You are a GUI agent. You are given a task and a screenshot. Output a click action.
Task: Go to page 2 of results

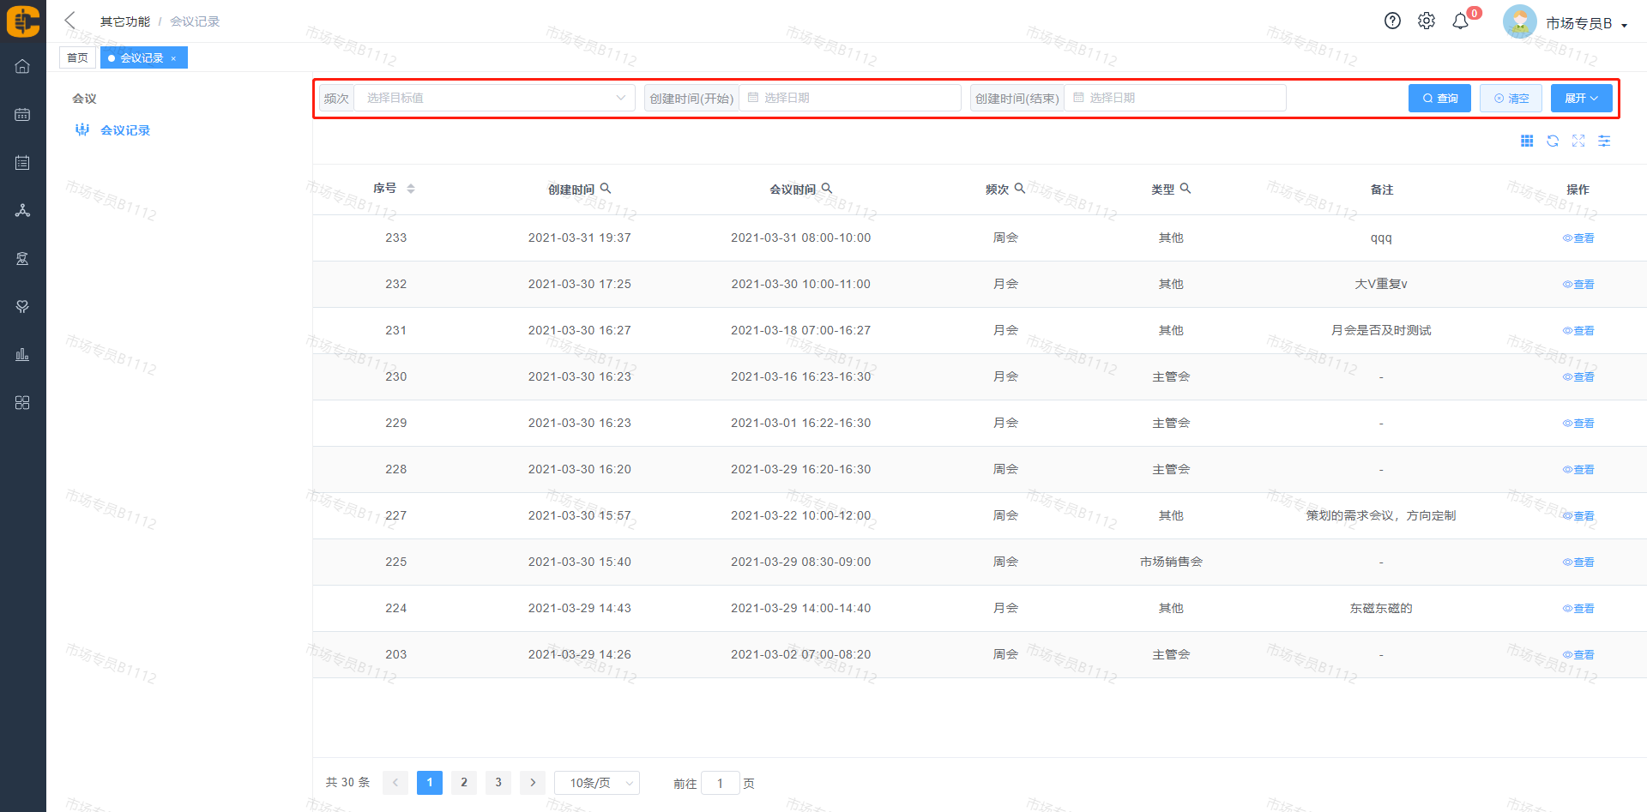(464, 782)
